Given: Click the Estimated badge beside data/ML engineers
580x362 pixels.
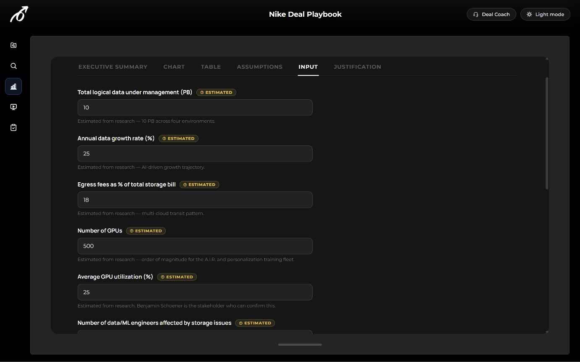Looking at the screenshot, I should tap(255, 323).
